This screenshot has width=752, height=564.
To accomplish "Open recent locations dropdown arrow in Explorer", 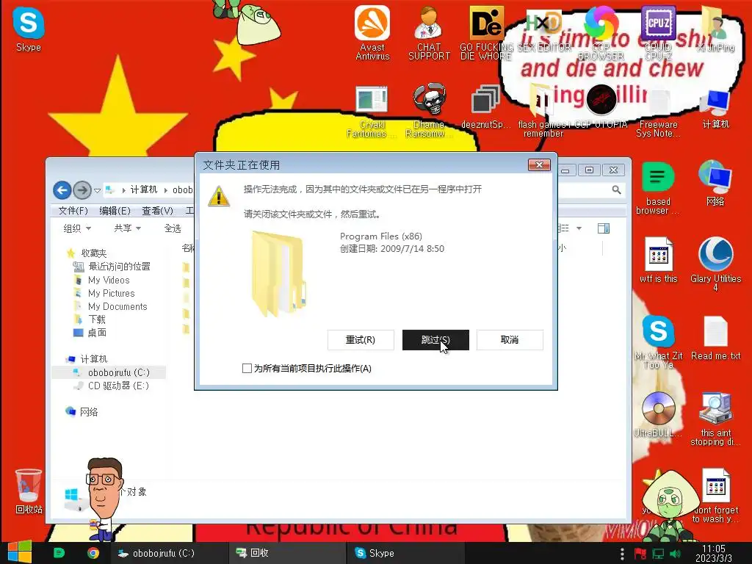I will [x=98, y=190].
